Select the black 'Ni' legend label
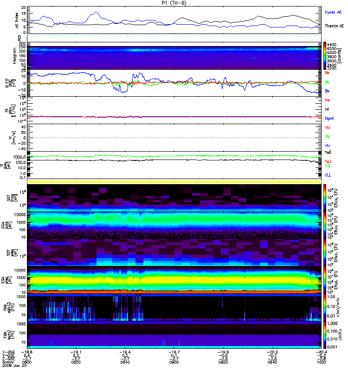 click(x=327, y=109)
